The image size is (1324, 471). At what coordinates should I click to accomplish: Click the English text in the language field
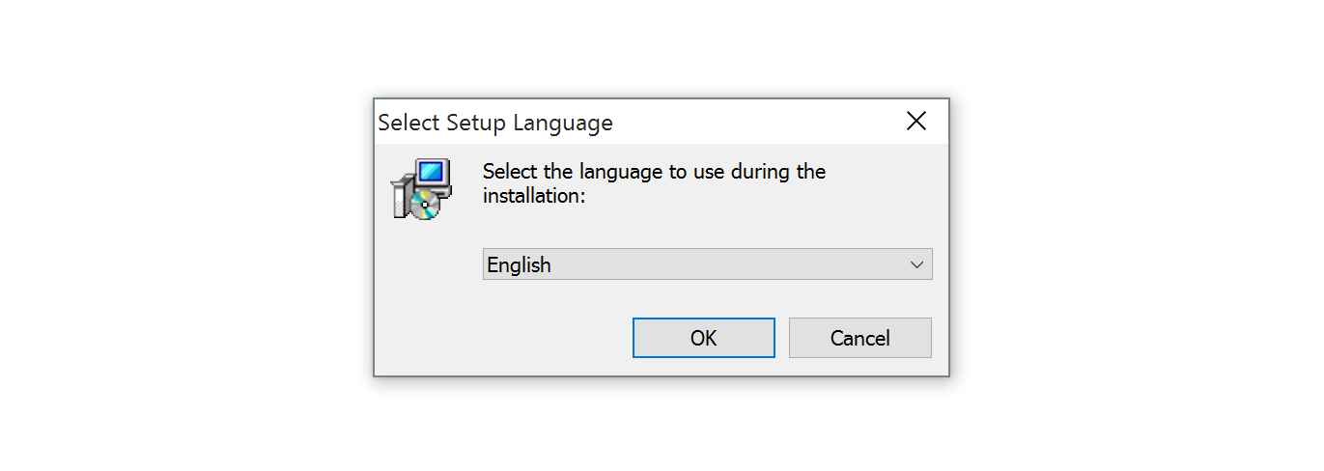pyautogui.click(x=519, y=264)
